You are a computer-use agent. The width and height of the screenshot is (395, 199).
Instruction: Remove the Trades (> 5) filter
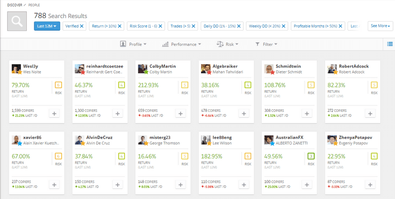pos(193,26)
